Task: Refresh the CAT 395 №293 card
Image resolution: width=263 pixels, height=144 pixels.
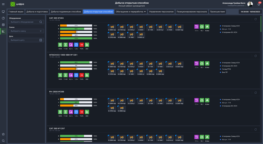Action: [255, 19]
